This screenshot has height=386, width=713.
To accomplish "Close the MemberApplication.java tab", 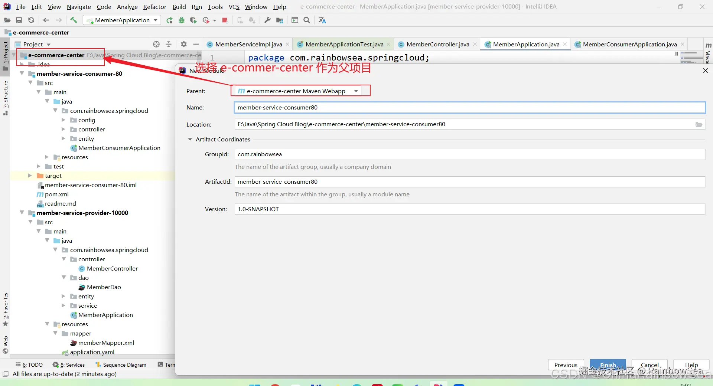I will pos(565,44).
